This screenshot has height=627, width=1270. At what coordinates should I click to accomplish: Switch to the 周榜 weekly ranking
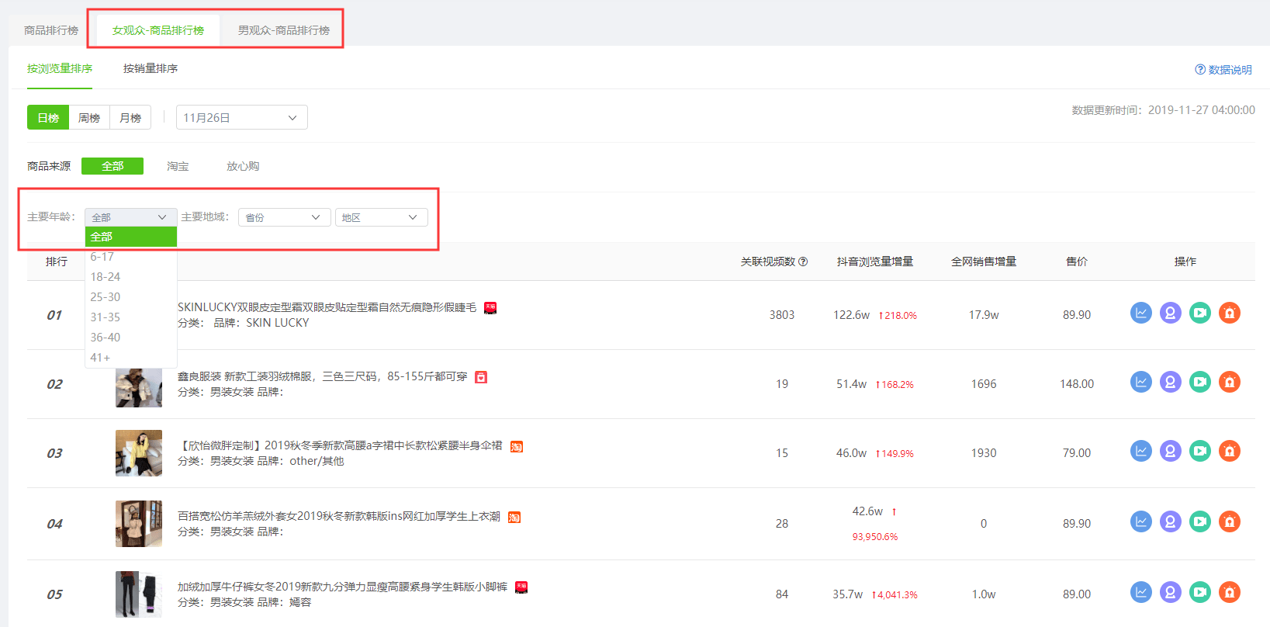89,118
